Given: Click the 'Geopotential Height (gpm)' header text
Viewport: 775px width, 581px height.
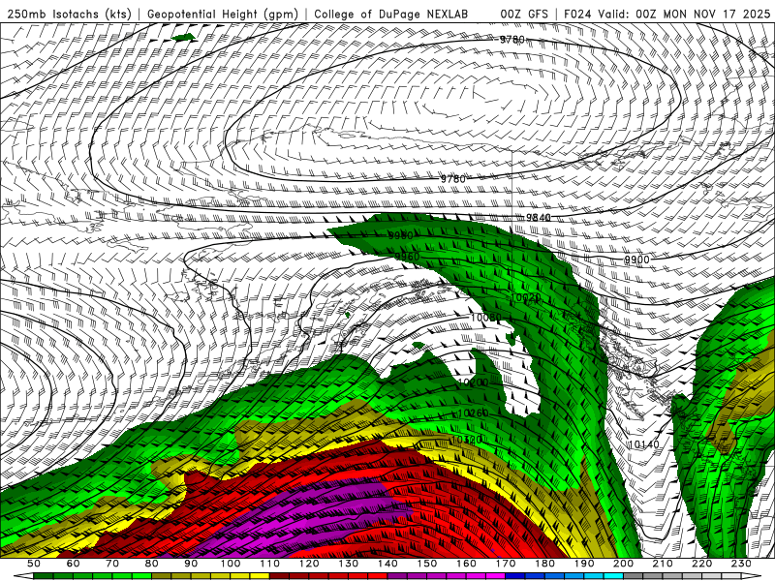Looking at the screenshot, I should [223, 15].
